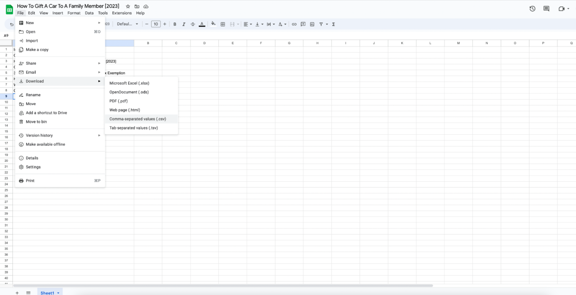576x295 pixels.
Task: Download as Comma-separated values (.csv)
Action: click(x=142, y=119)
